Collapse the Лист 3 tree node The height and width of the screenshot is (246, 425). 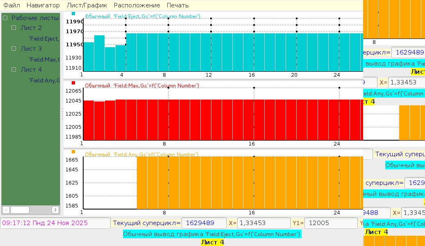pyautogui.click(x=14, y=49)
